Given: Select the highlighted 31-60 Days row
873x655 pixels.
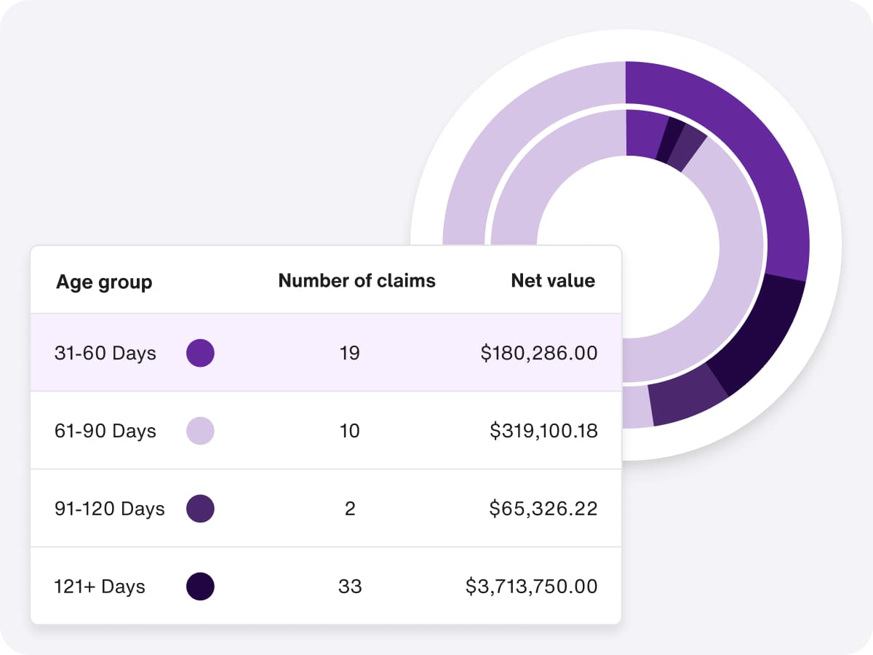Looking at the screenshot, I should coord(326,353).
